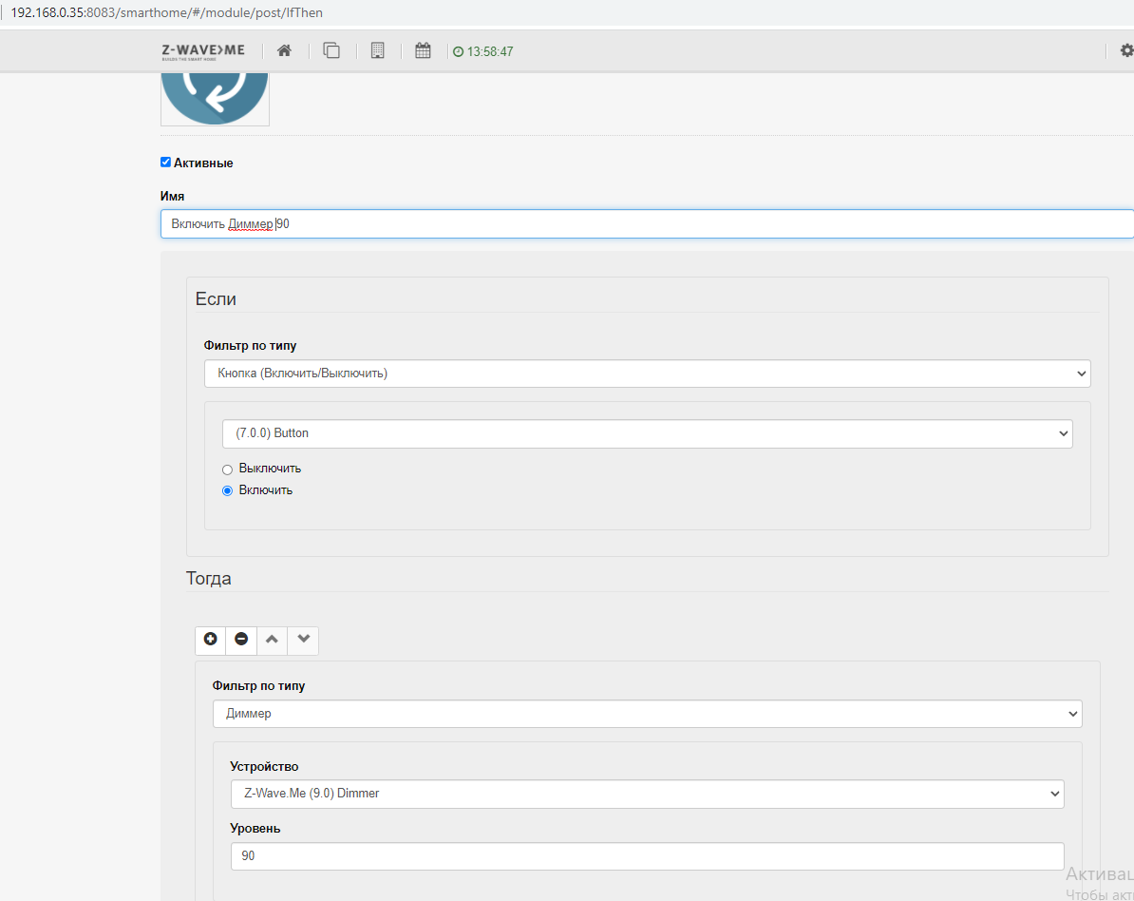Select the Выключить radio option
Screen dimensions: 1134x901
[x=227, y=470]
